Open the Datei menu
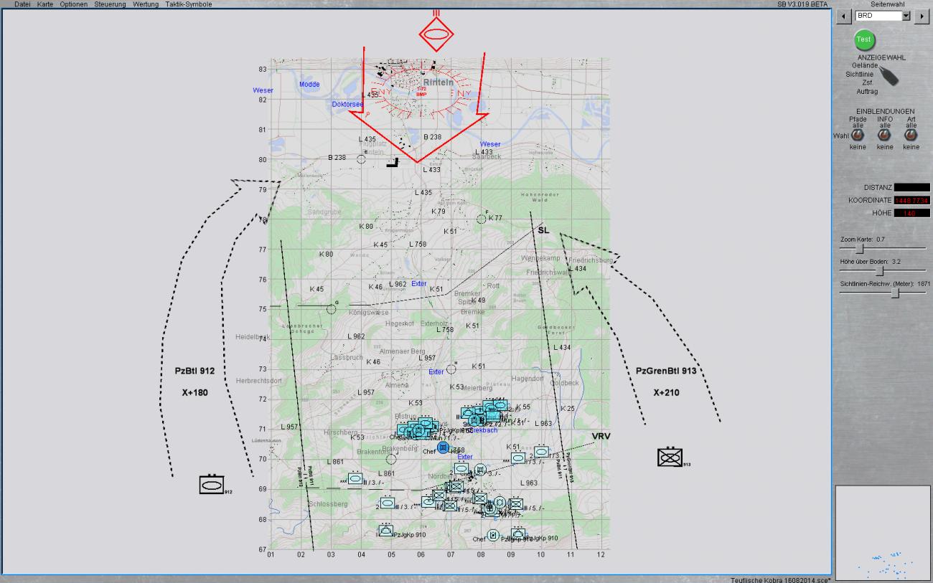The image size is (933, 583). coord(22,4)
